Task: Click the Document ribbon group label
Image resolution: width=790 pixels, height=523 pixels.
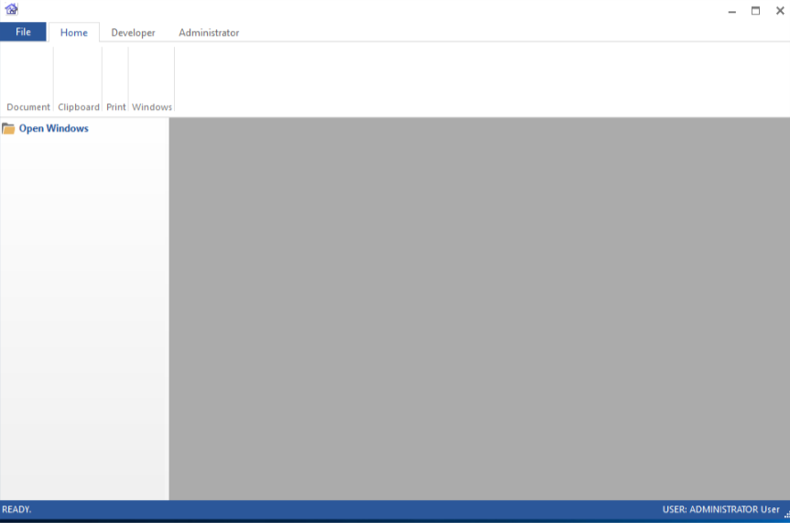Action: point(28,107)
